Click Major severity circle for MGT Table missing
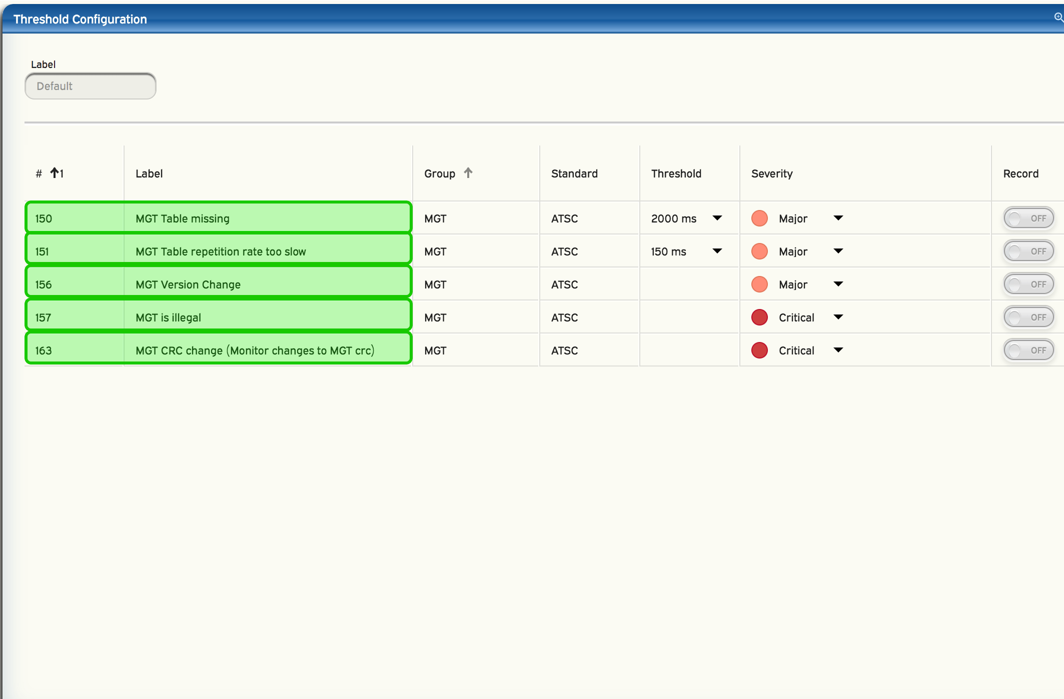The width and height of the screenshot is (1064, 699). tap(759, 218)
